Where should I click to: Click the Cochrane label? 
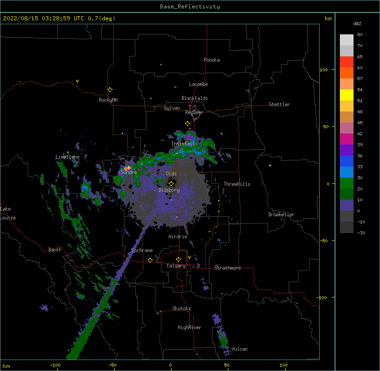tap(142, 250)
